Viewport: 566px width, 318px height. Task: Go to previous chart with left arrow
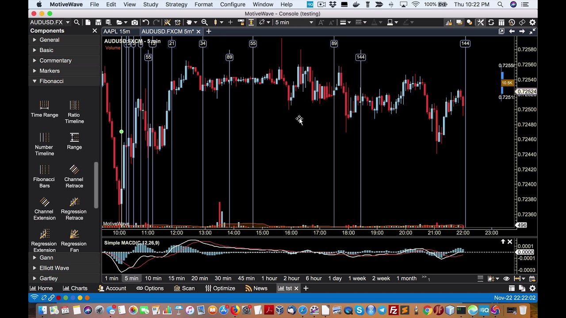(512, 31)
